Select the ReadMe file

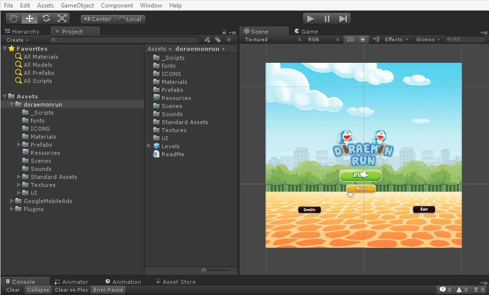(172, 154)
